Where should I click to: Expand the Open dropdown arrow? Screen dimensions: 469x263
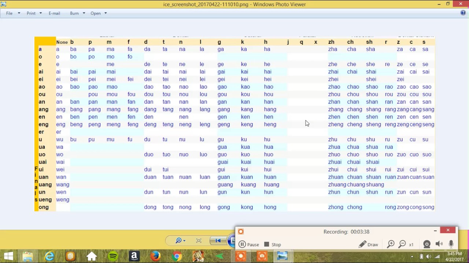[x=106, y=13]
